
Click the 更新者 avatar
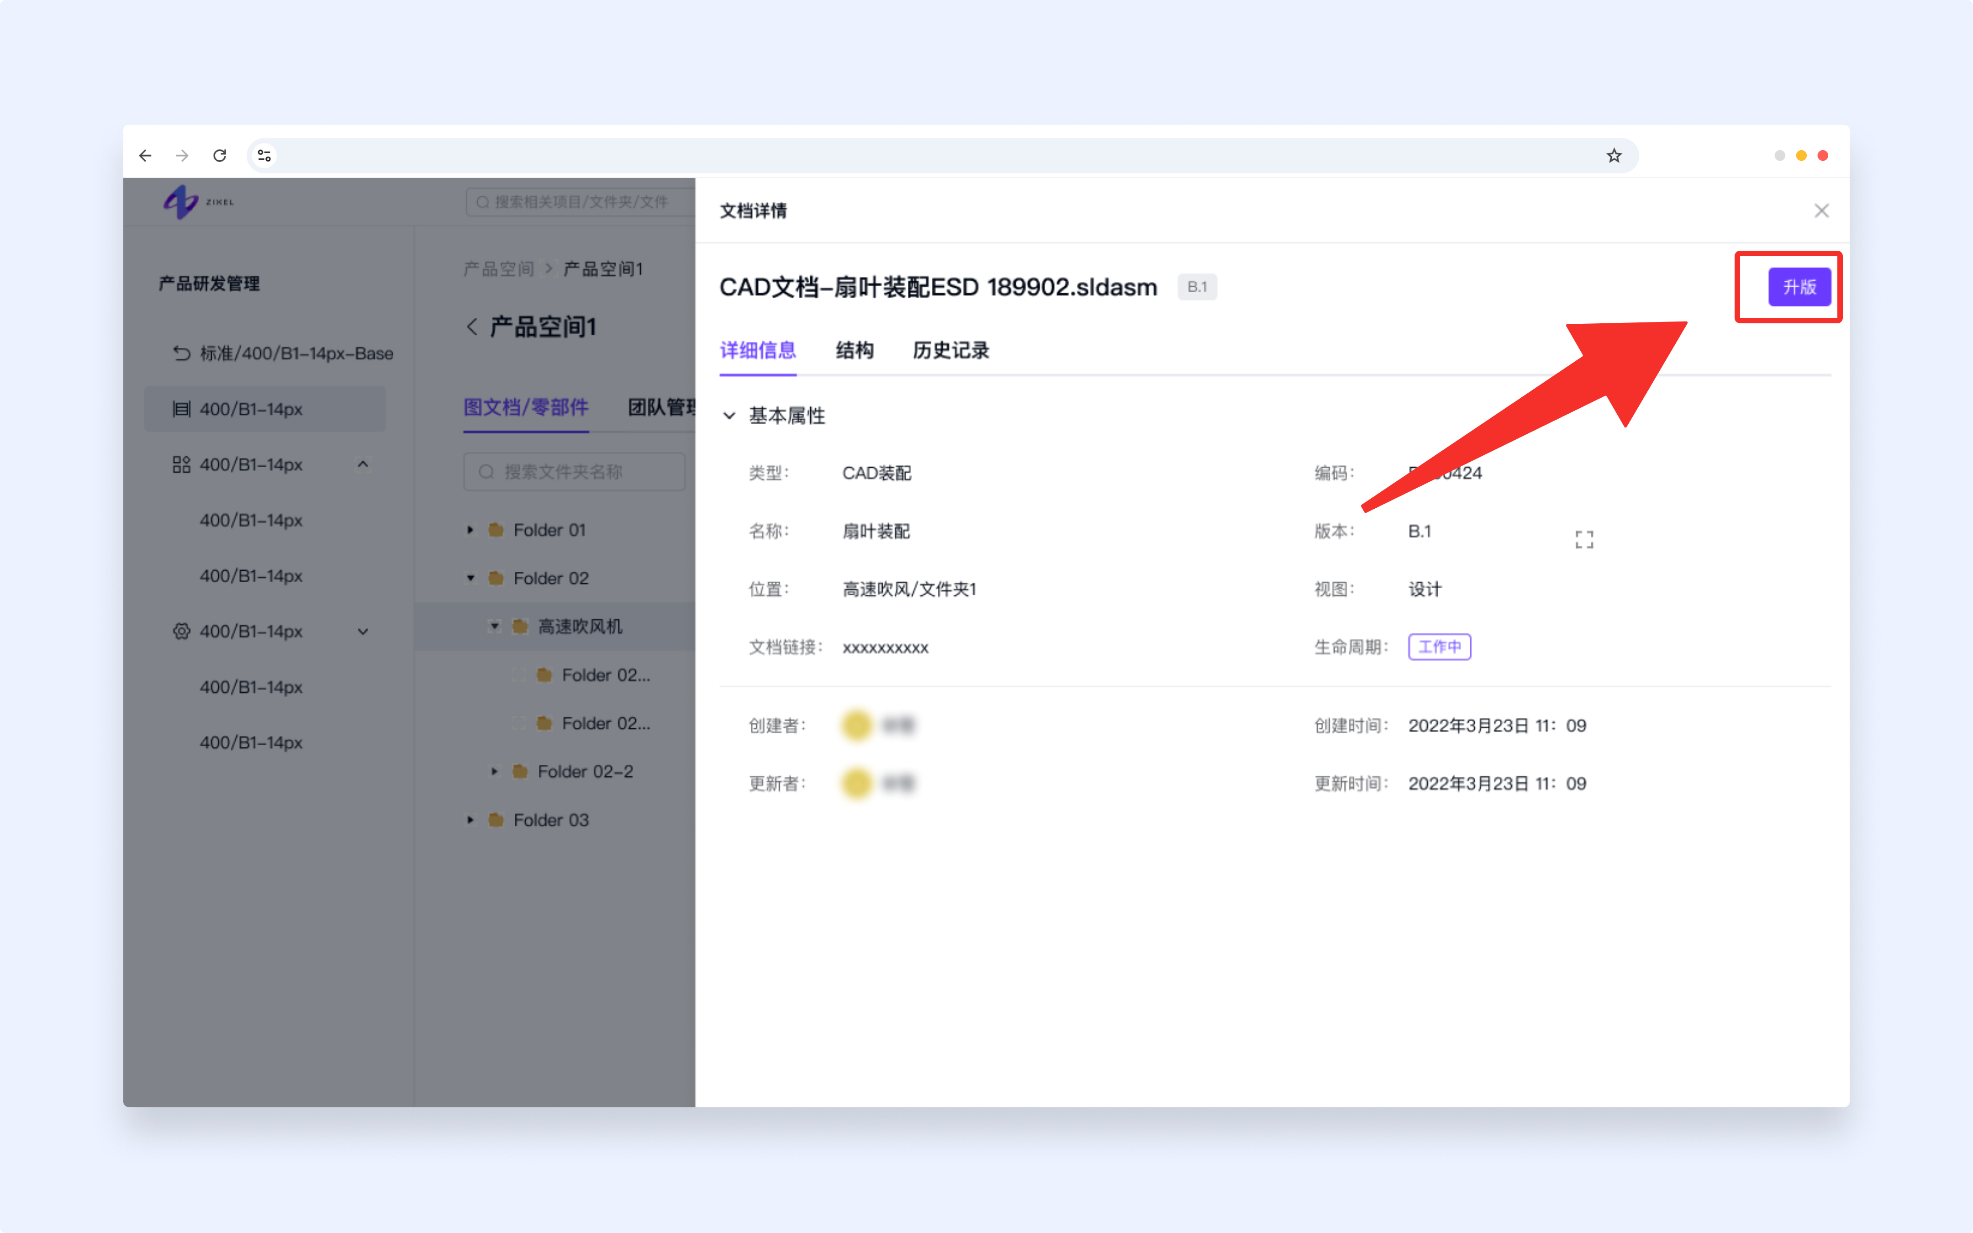coord(857,783)
